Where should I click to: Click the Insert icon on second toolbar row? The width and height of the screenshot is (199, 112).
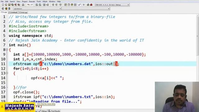[3, 9]
